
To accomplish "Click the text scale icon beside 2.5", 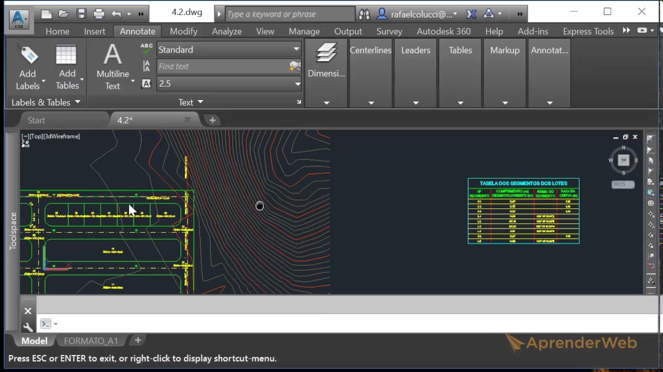I will pos(147,84).
